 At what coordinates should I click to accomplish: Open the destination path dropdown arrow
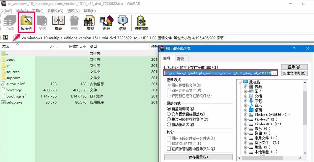click(274, 73)
